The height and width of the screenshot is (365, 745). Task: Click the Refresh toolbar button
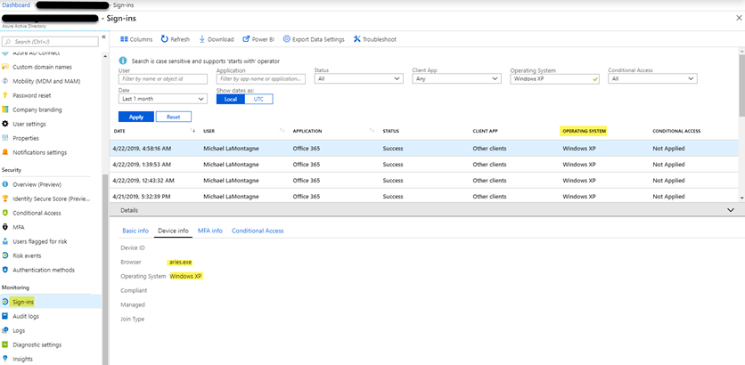[x=175, y=39]
